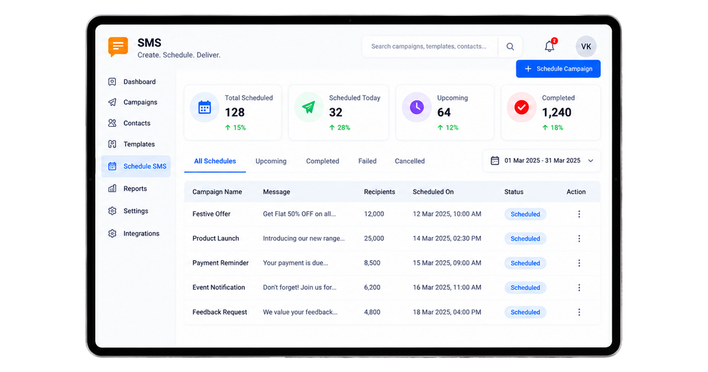Image resolution: width=708 pixels, height=372 pixels.
Task: Click the Scheduled Today paper plane icon
Action: pyautogui.click(x=309, y=108)
